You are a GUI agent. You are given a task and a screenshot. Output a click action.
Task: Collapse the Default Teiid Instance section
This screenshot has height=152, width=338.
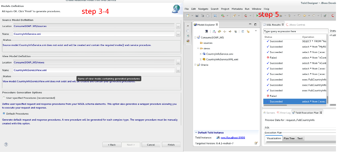pos(196,133)
